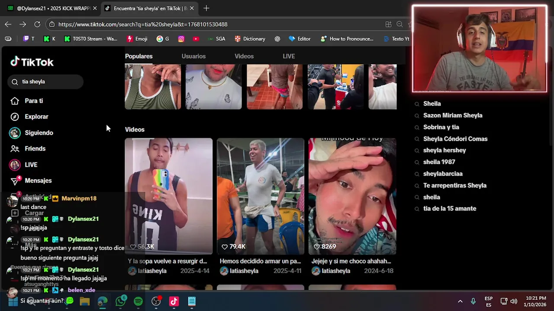Select suggestion 'Sheyla Cóndori Comas'

pyautogui.click(x=455, y=139)
